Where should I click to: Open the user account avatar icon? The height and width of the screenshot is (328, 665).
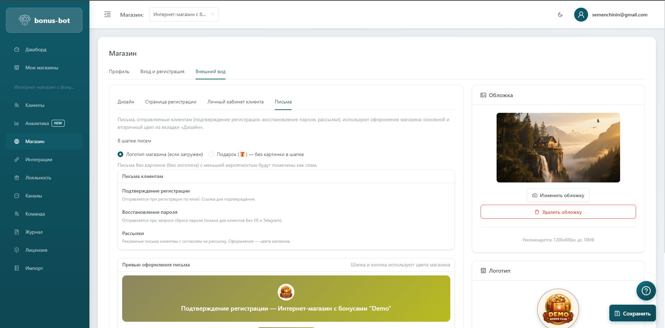click(x=581, y=15)
